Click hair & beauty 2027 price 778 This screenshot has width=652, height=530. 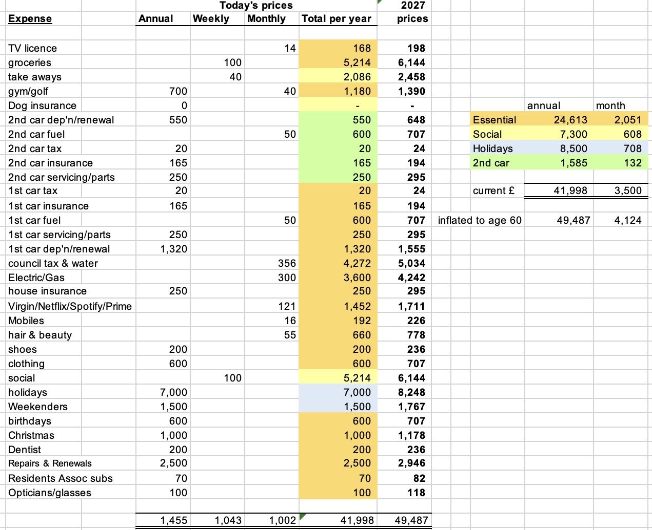coord(416,335)
